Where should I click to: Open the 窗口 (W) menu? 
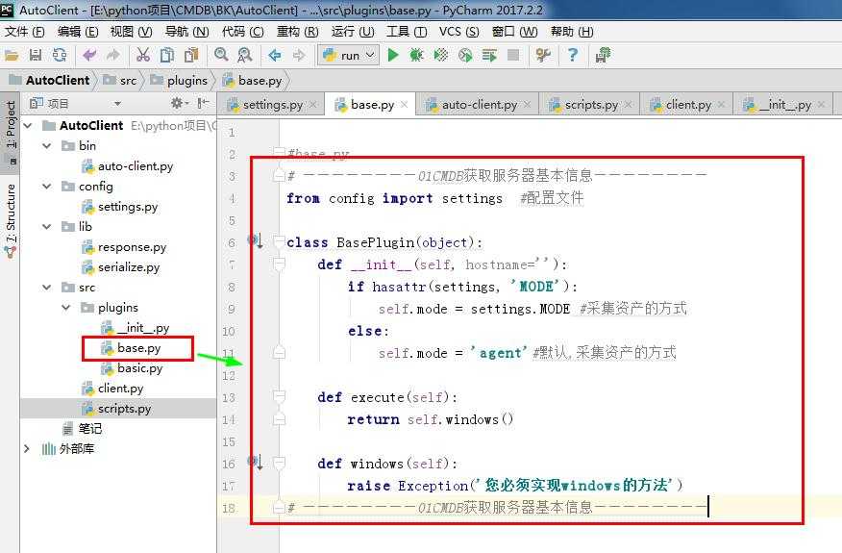pyautogui.click(x=514, y=32)
